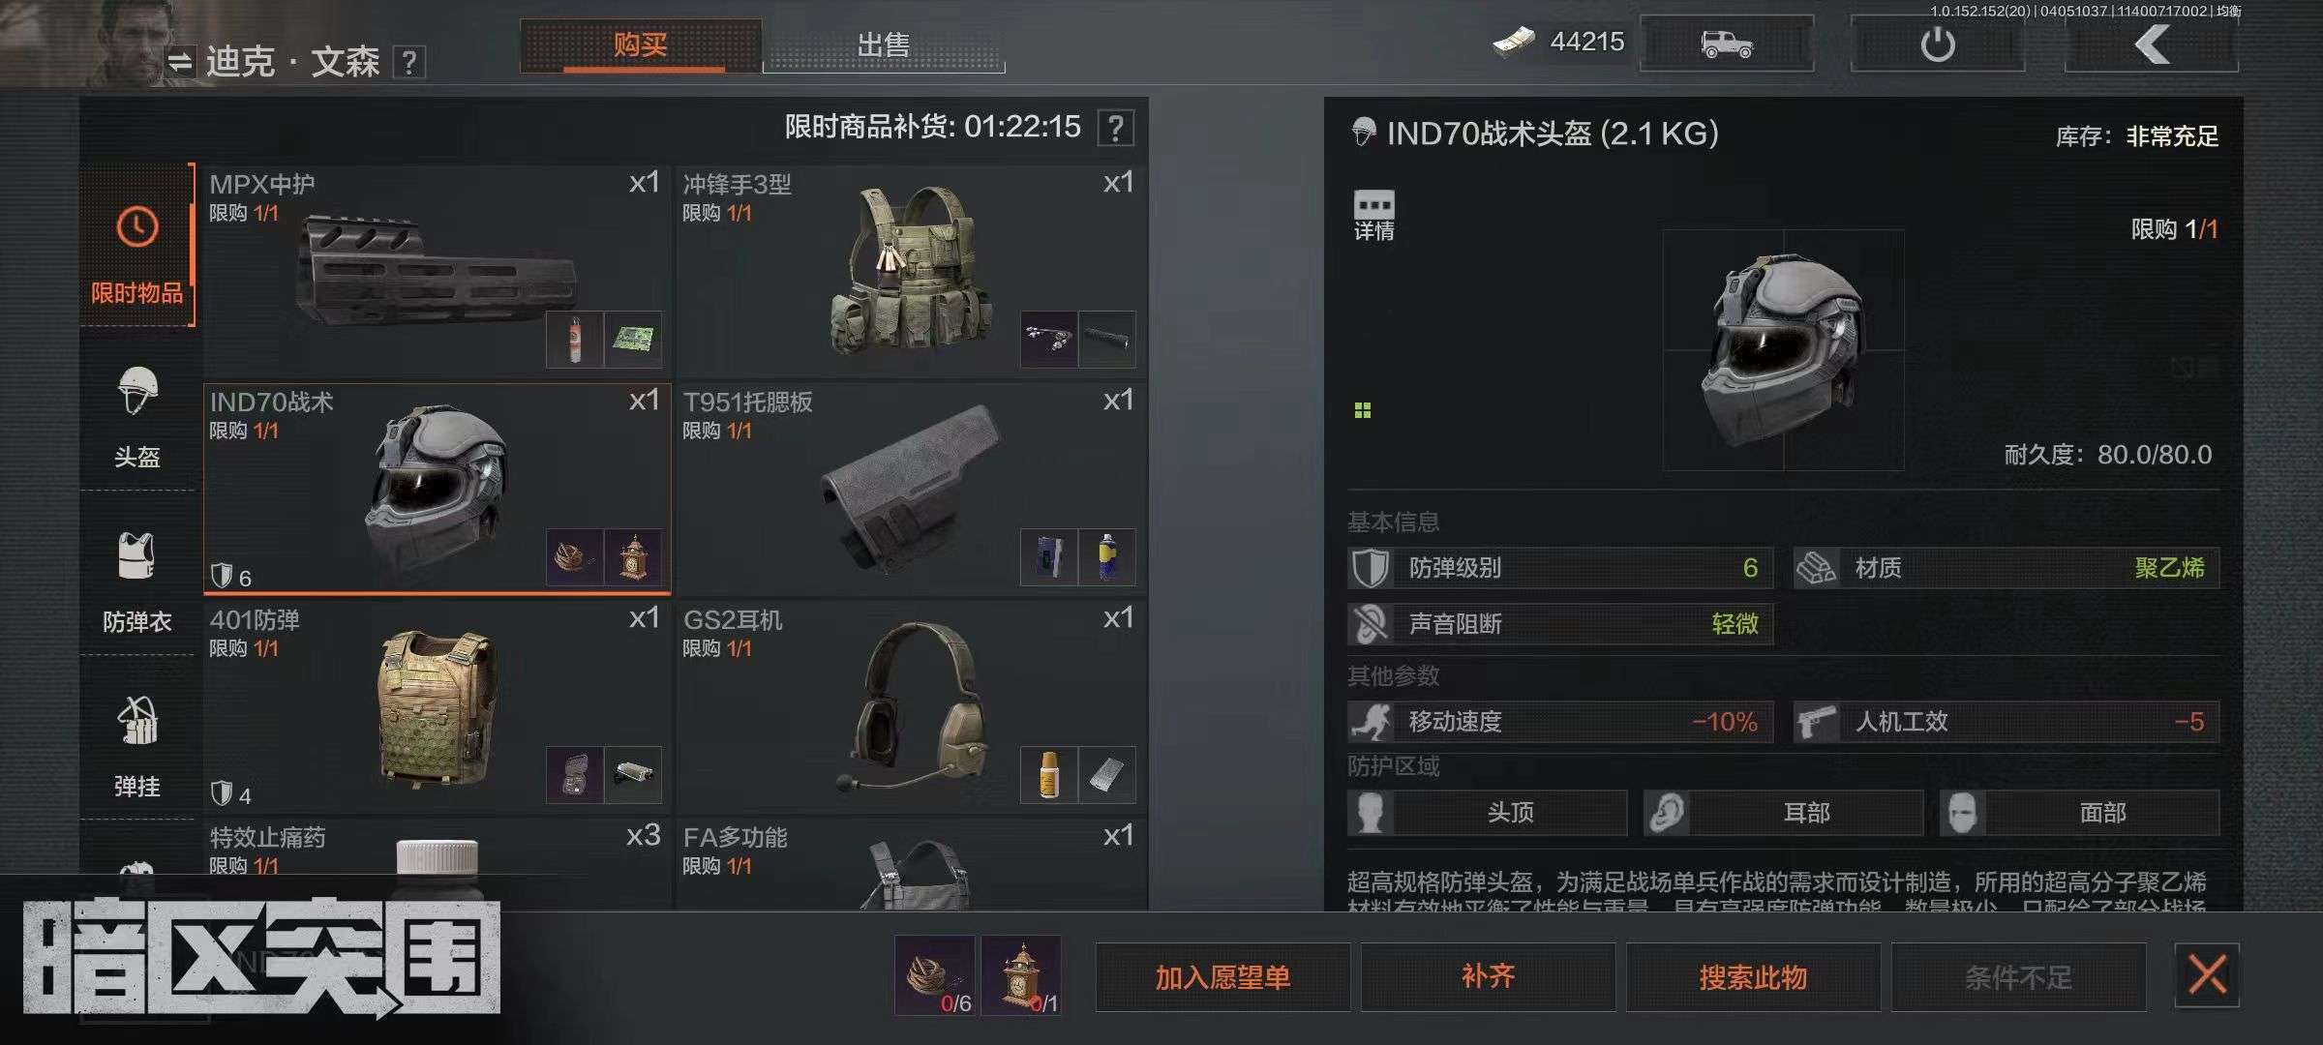The image size is (2323, 1045).
Task: Go back with the arrow icon
Action: click(2152, 45)
